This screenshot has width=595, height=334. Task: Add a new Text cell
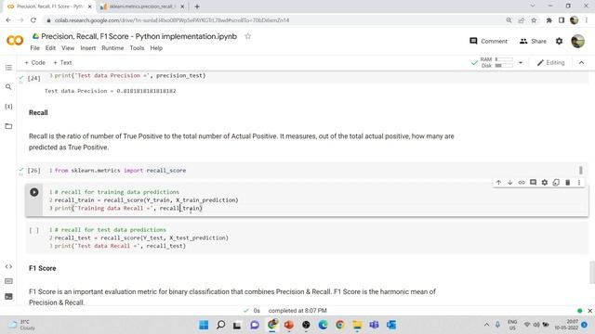point(62,62)
